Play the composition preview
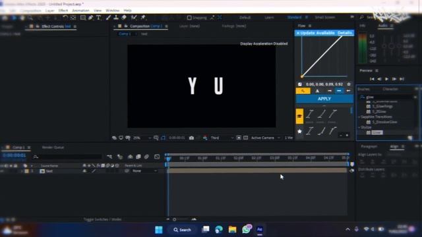Image resolution: width=422 pixels, height=237 pixels. tap(387, 79)
